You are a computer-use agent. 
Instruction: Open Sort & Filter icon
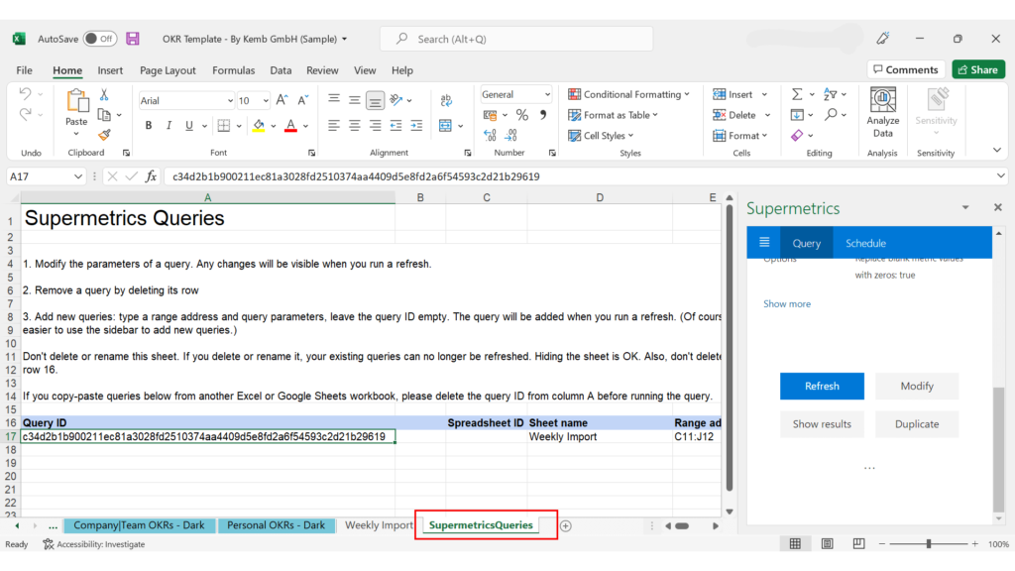click(x=831, y=94)
